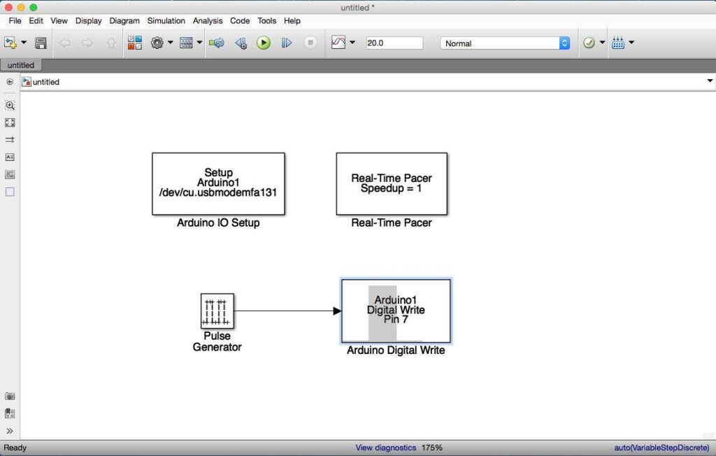Click the Fit-to-view icon in the sidebar
The image size is (716, 456).
click(10, 122)
